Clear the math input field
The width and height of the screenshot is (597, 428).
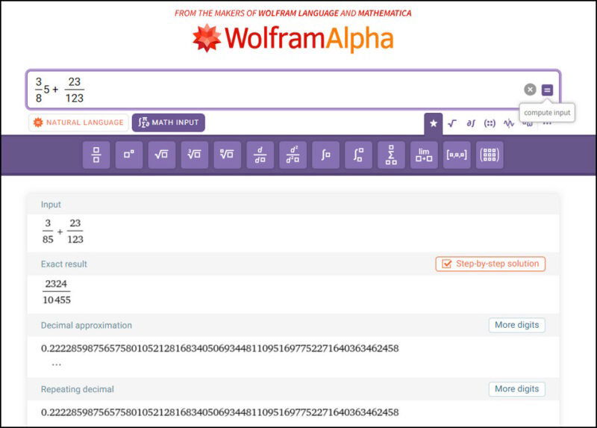point(530,90)
